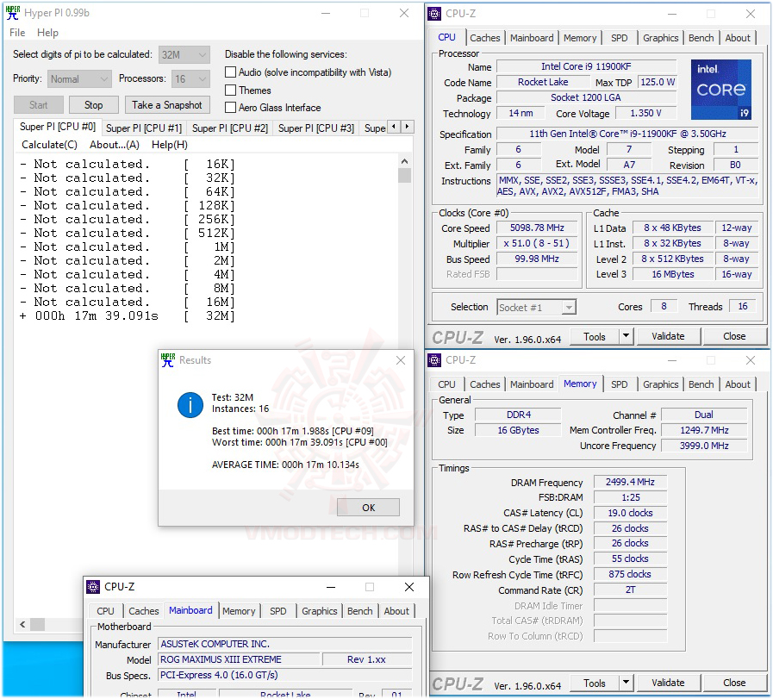The width and height of the screenshot is (773, 699).
Task: Select Super PI [CPU #1] tab
Action: [x=144, y=128]
